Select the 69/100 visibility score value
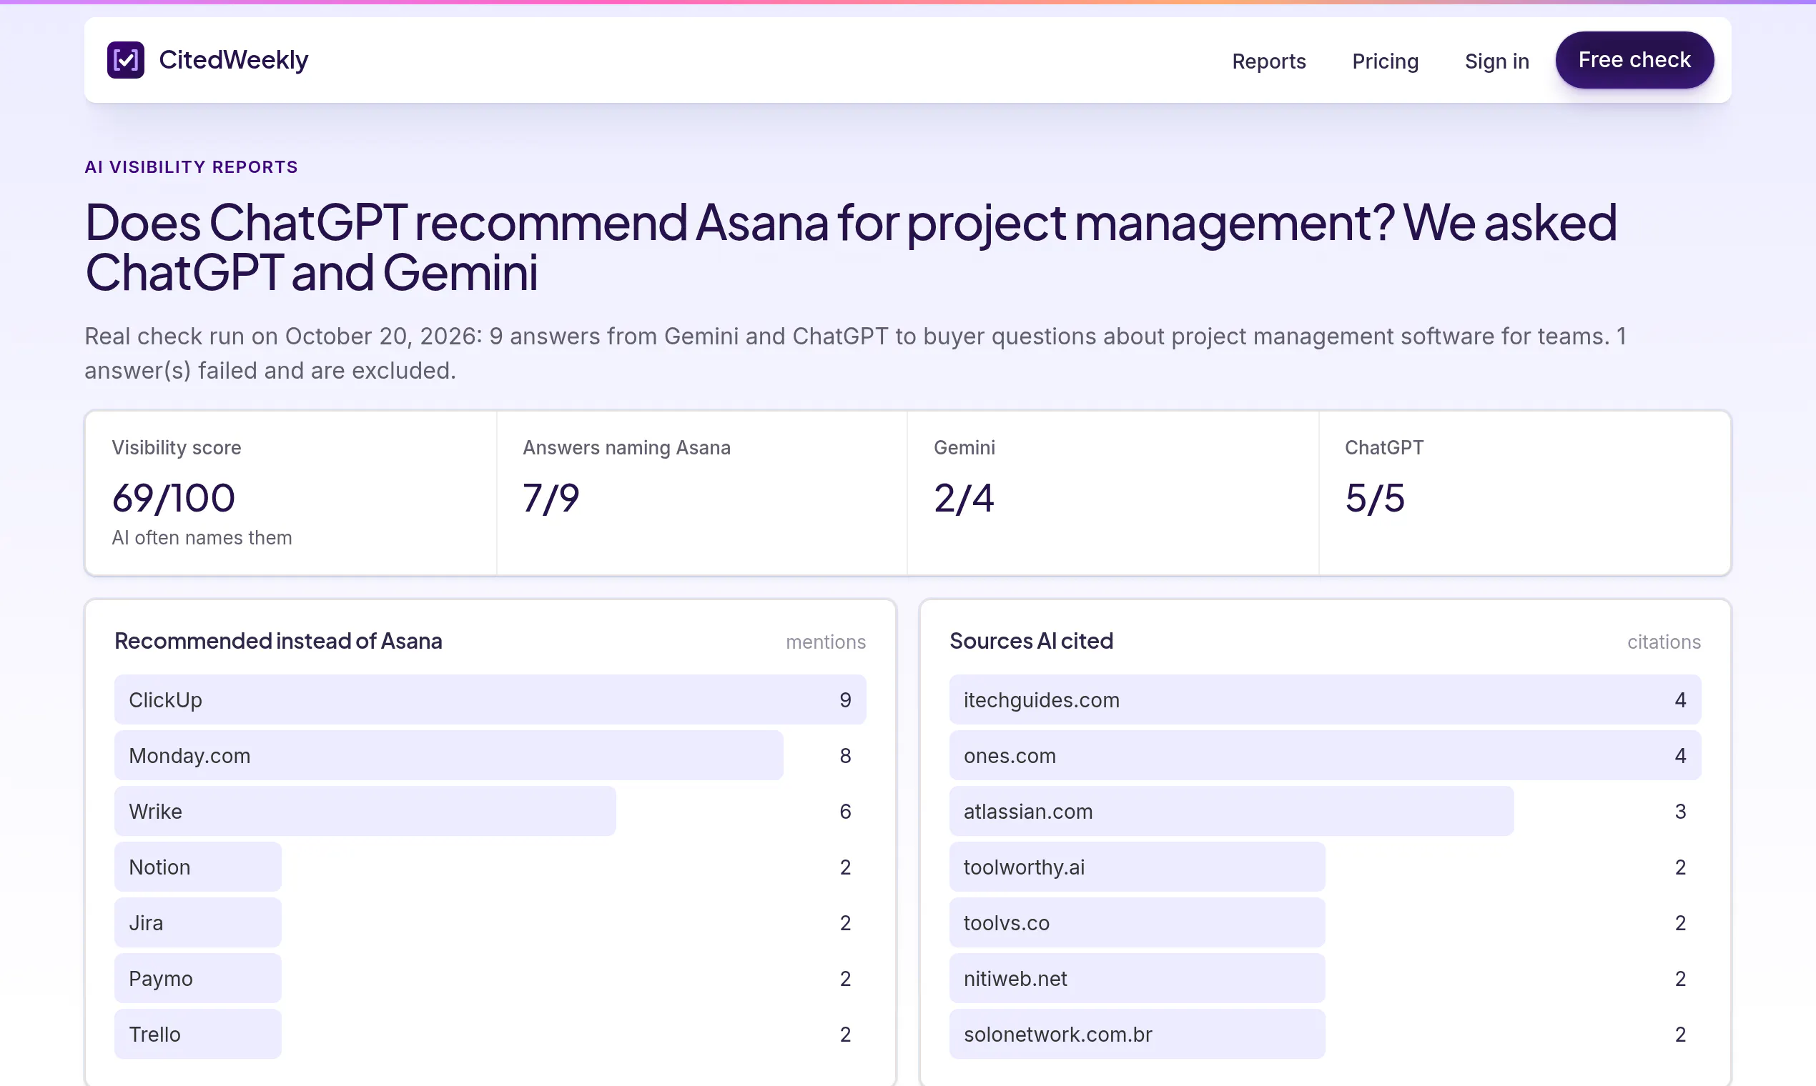 [174, 499]
